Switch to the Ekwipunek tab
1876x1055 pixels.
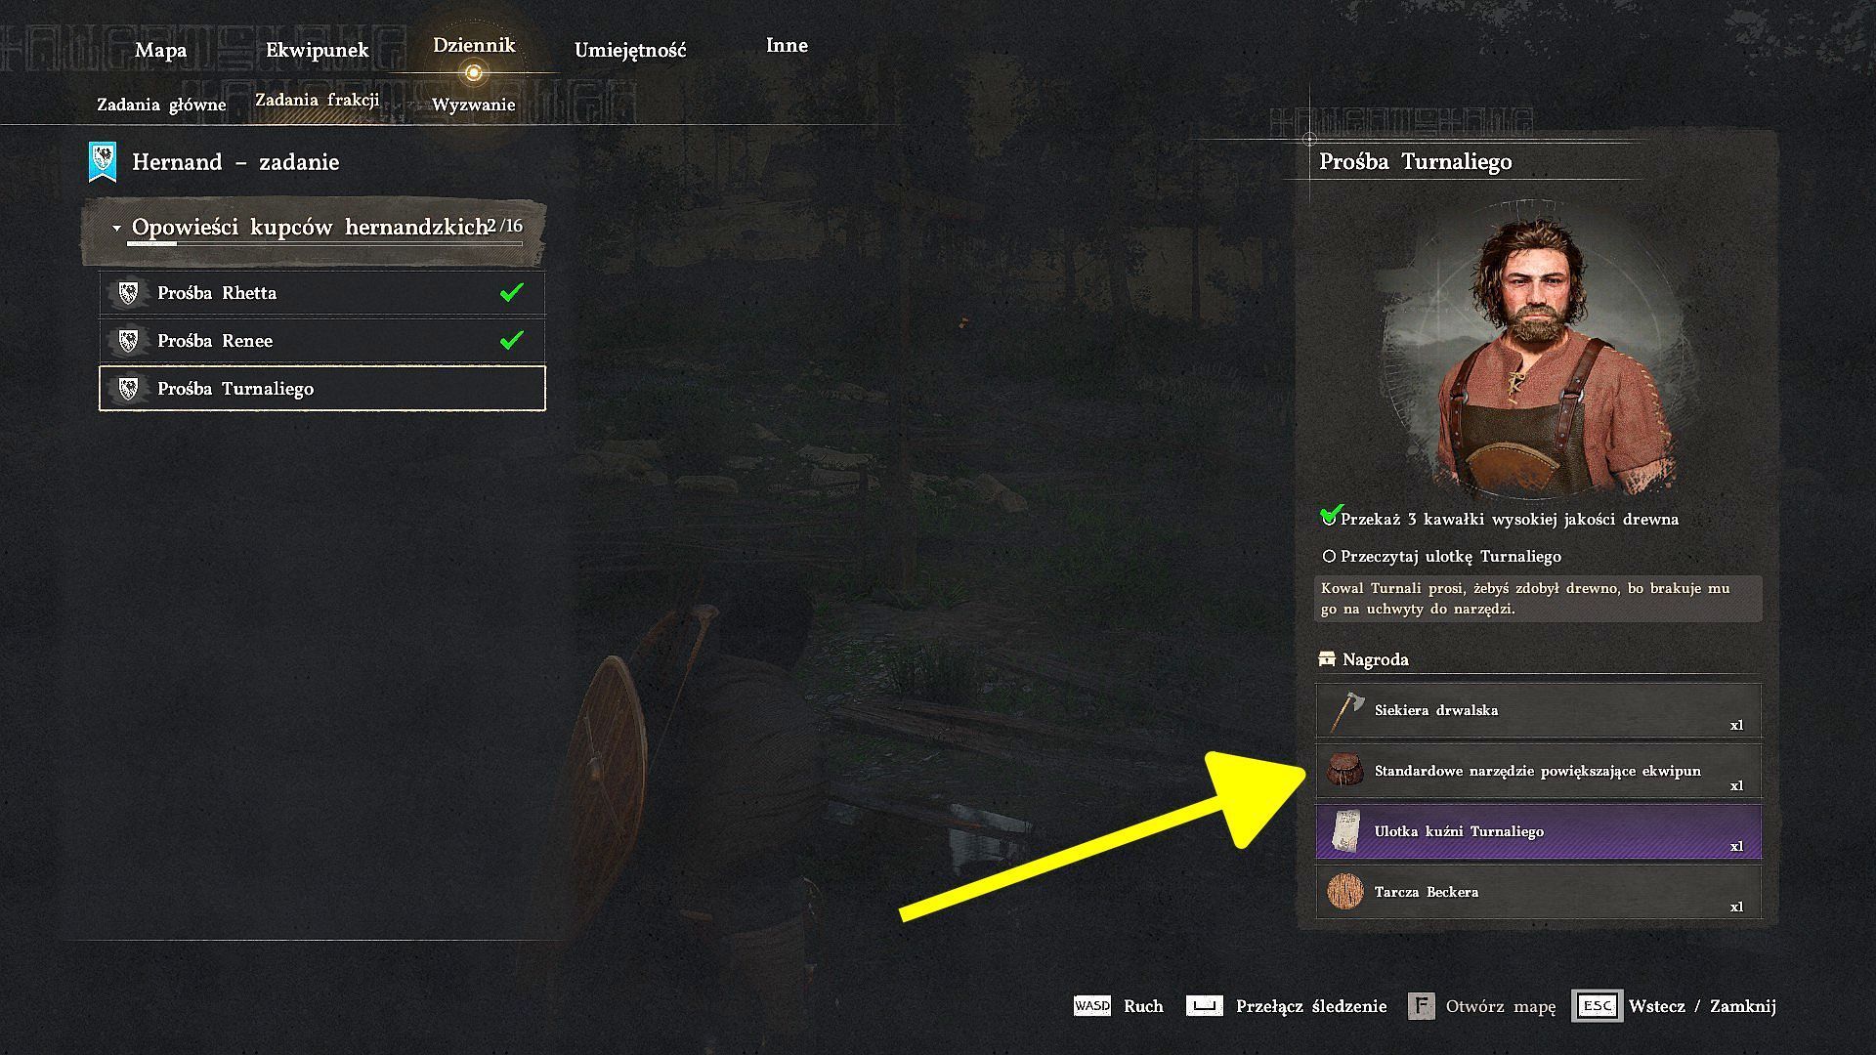pos(318,50)
